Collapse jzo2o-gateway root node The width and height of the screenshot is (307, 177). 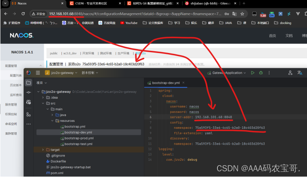(x=39, y=92)
